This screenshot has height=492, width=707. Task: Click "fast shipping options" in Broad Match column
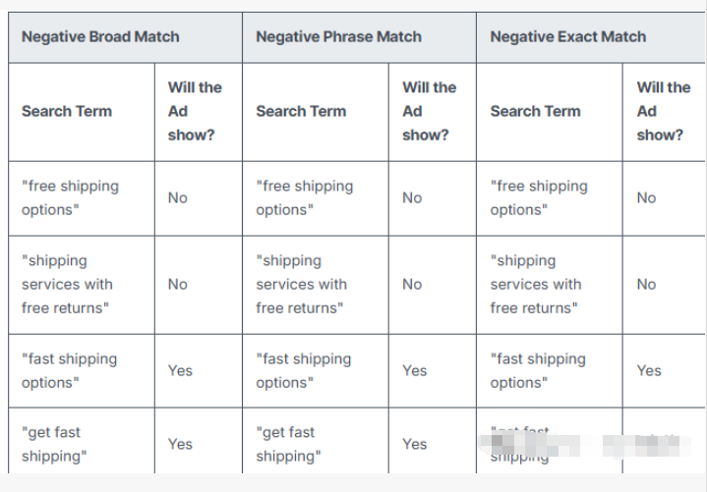coord(70,370)
